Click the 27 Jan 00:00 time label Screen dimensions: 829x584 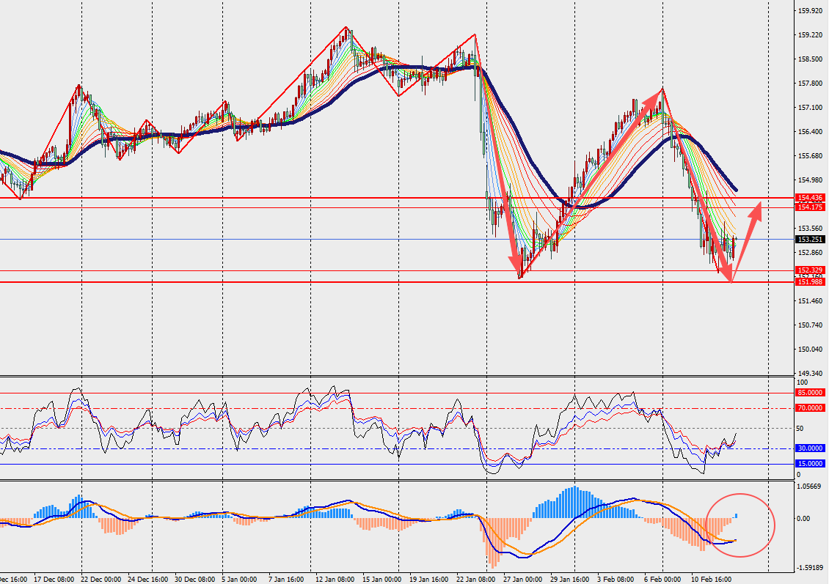tap(522, 579)
